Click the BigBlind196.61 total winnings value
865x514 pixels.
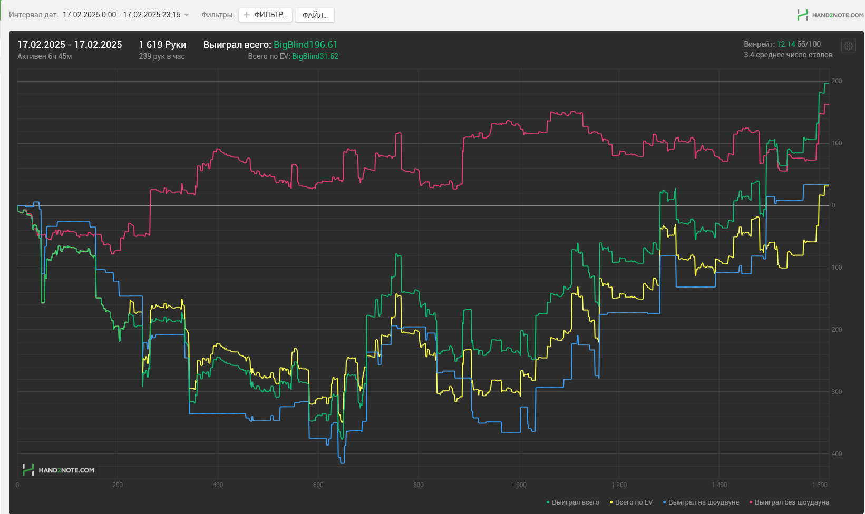click(x=305, y=45)
